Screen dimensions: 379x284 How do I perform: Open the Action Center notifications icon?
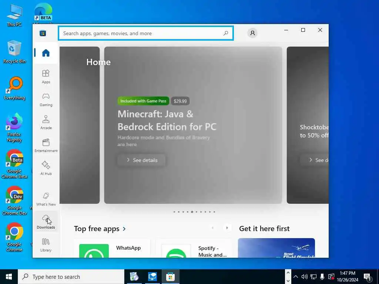point(368,277)
